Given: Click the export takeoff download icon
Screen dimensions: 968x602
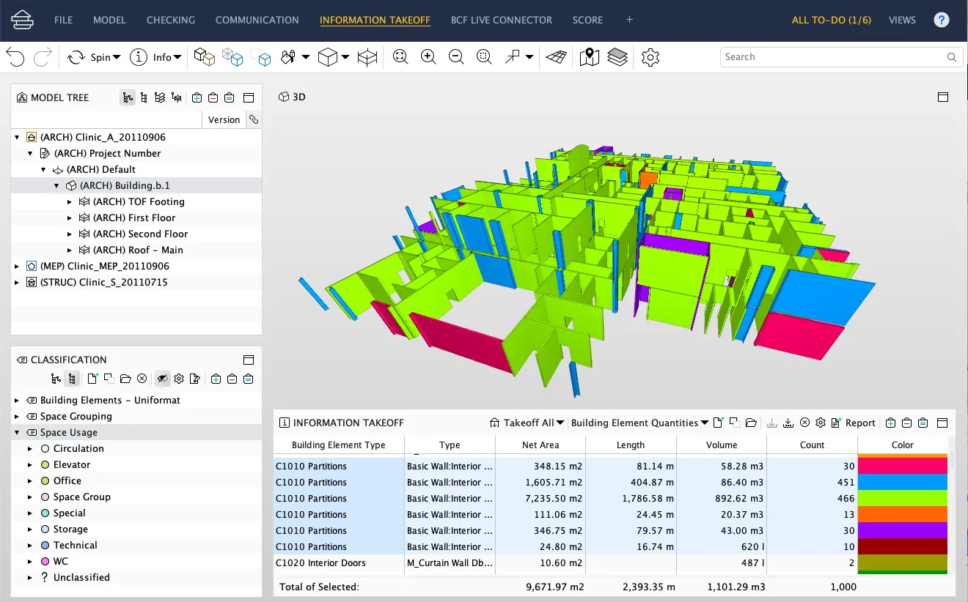Looking at the screenshot, I should (788, 423).
